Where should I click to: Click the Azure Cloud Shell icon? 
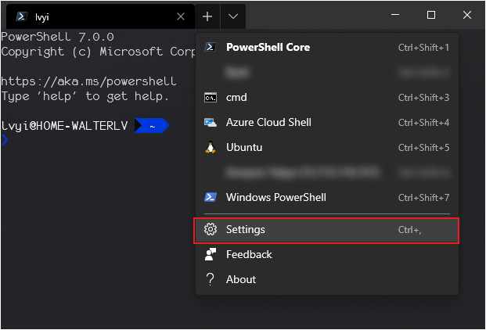click(210, 123)
